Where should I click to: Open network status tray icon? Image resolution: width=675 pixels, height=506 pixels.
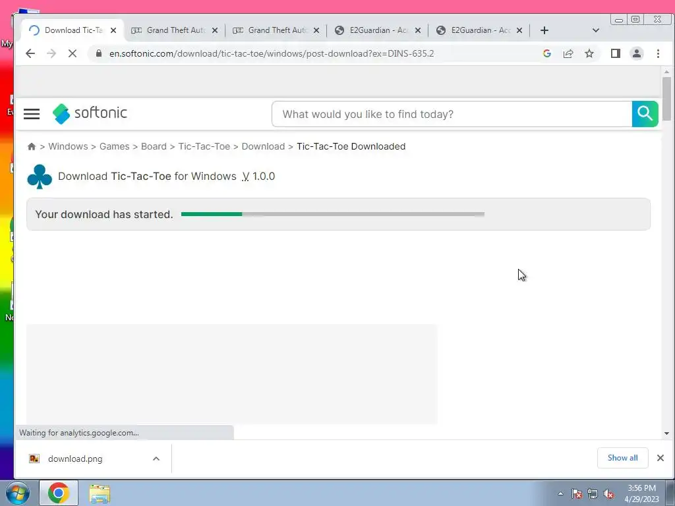[x=593, y=494]
